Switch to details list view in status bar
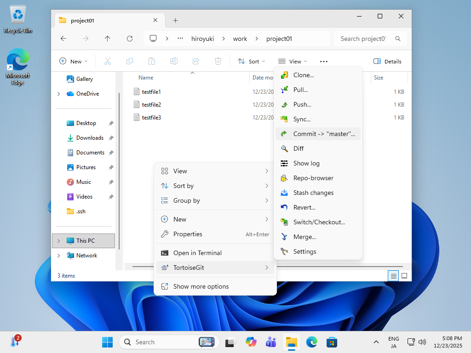 click(393, 276)
